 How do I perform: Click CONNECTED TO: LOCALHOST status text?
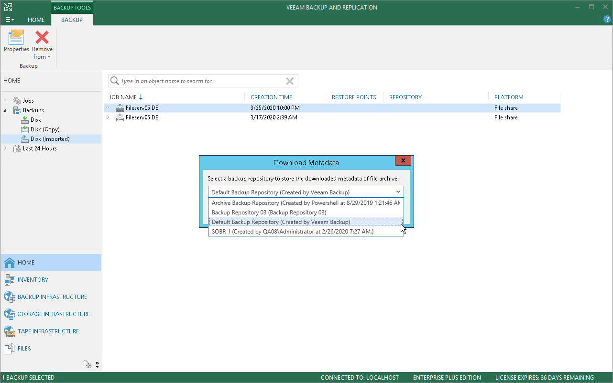360,378
